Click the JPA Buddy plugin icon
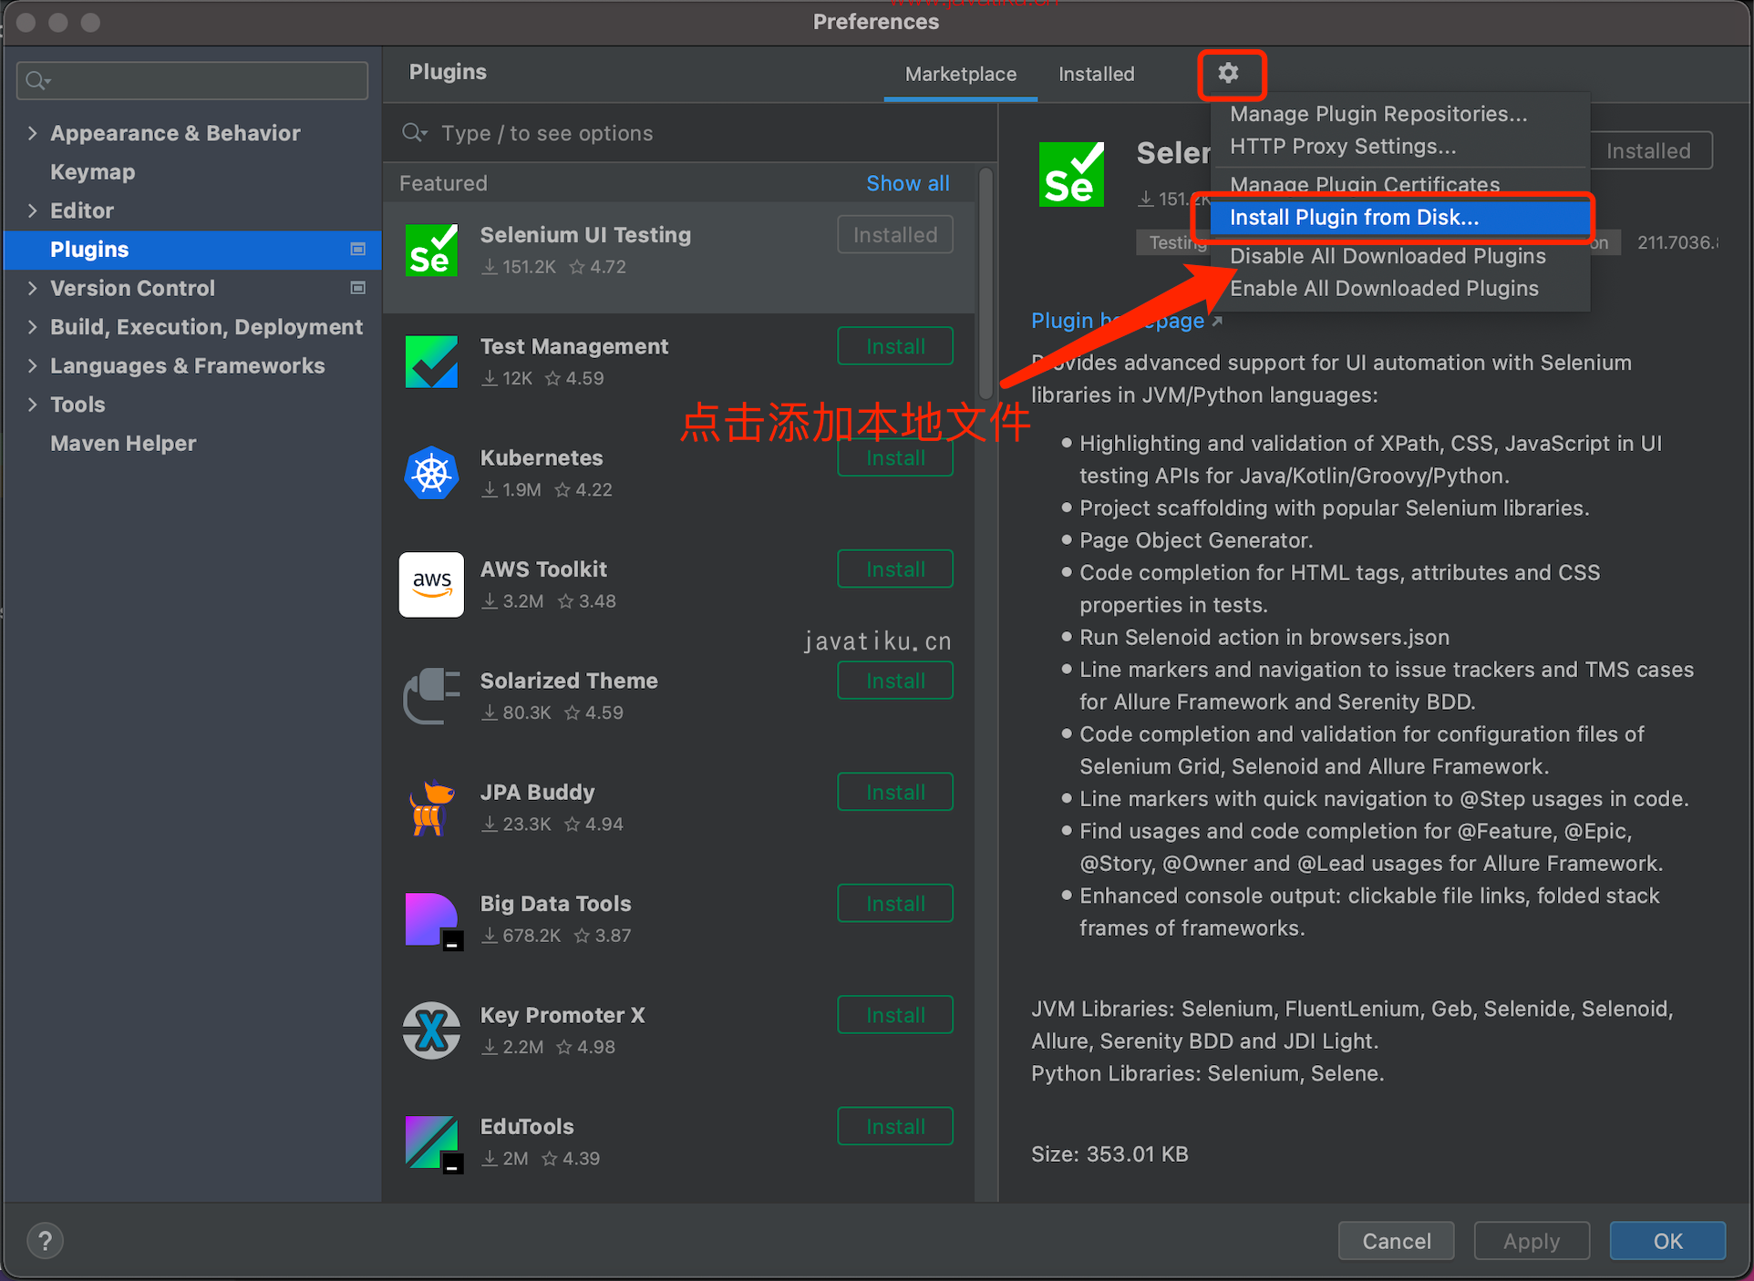This screenshot has height=1281, width=1754. [431, 807]
